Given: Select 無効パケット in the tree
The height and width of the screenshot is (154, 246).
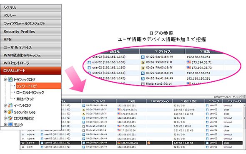Looking at the screenshot, I should [x=25, y=99].
